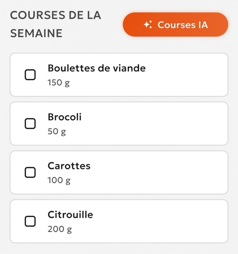Click the 'Brocoli' item name
This screenshot has height=254, width=238.
tap(64, 117)
